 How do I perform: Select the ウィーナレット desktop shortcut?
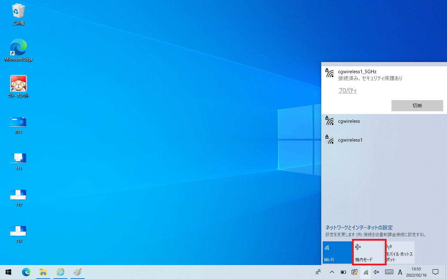click(19, 86)
